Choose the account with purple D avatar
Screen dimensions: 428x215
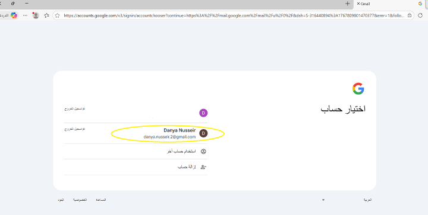136,113
